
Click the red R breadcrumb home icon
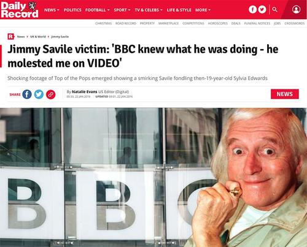click(10, 37)
